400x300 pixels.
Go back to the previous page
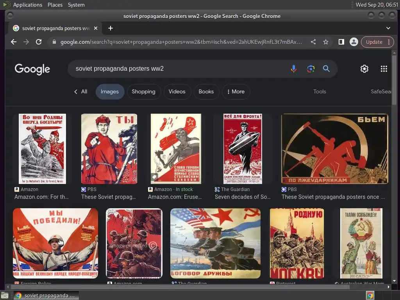14,42
